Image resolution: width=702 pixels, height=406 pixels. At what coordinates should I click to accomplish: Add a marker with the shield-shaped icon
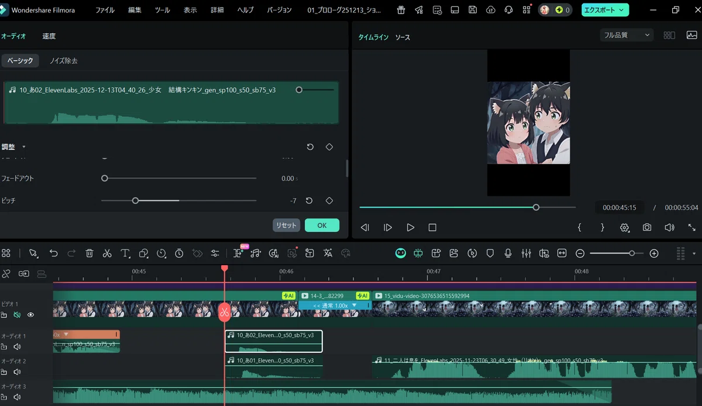pos(490,254)
